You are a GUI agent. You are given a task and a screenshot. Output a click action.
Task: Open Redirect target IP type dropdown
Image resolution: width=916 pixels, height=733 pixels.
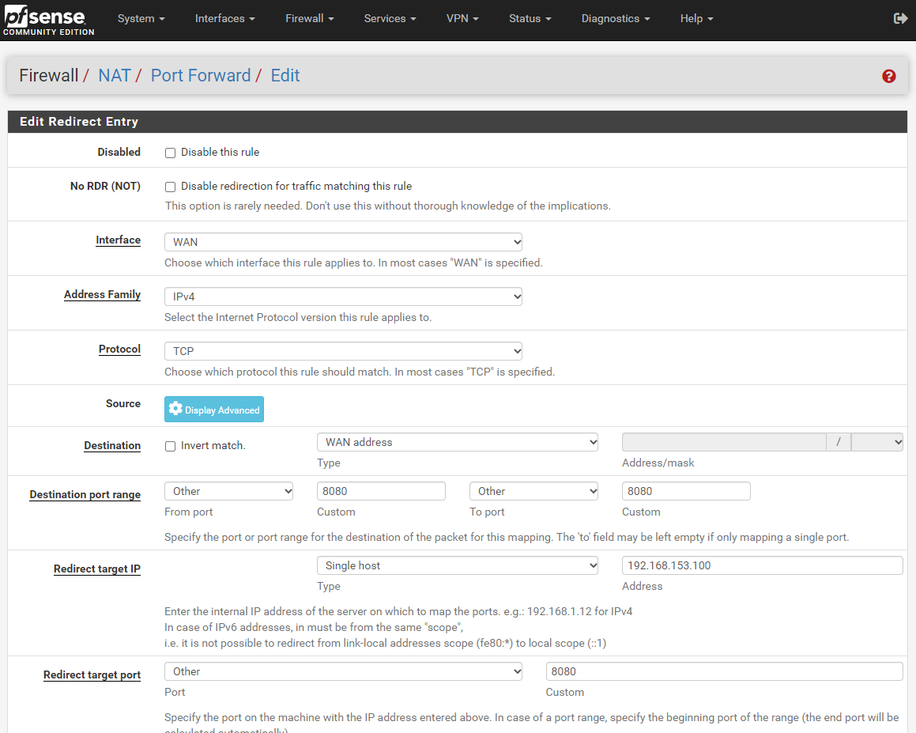(458, 565)
